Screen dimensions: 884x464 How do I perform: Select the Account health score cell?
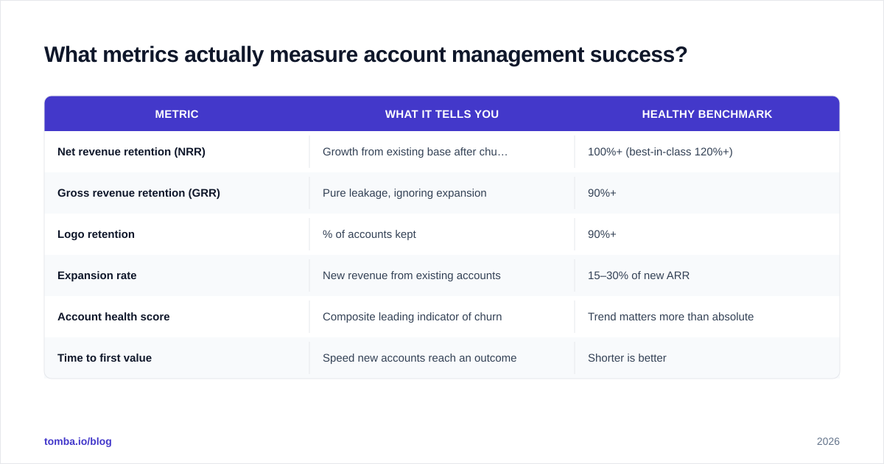tap(177, 317)
